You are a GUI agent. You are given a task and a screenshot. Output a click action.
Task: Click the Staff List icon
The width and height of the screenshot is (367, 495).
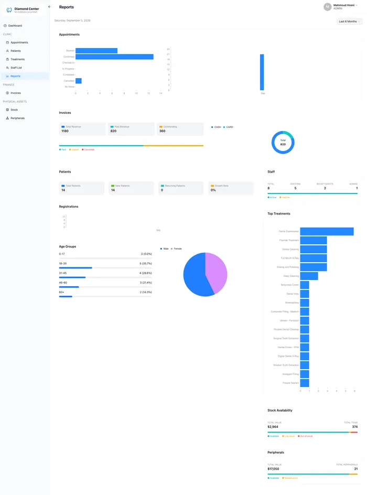pyautogui.click(x=7, y=68)
